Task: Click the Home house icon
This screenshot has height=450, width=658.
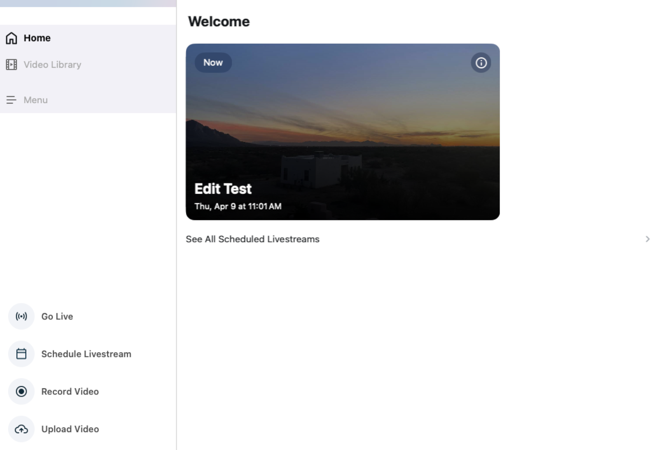Action: [11, 38]
